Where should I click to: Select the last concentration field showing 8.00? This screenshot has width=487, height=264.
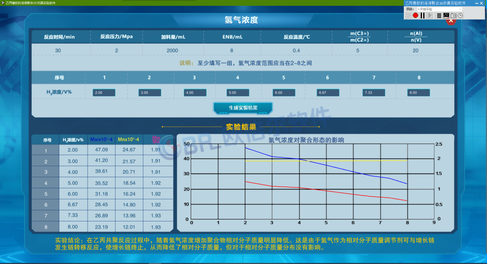[418, 93]
